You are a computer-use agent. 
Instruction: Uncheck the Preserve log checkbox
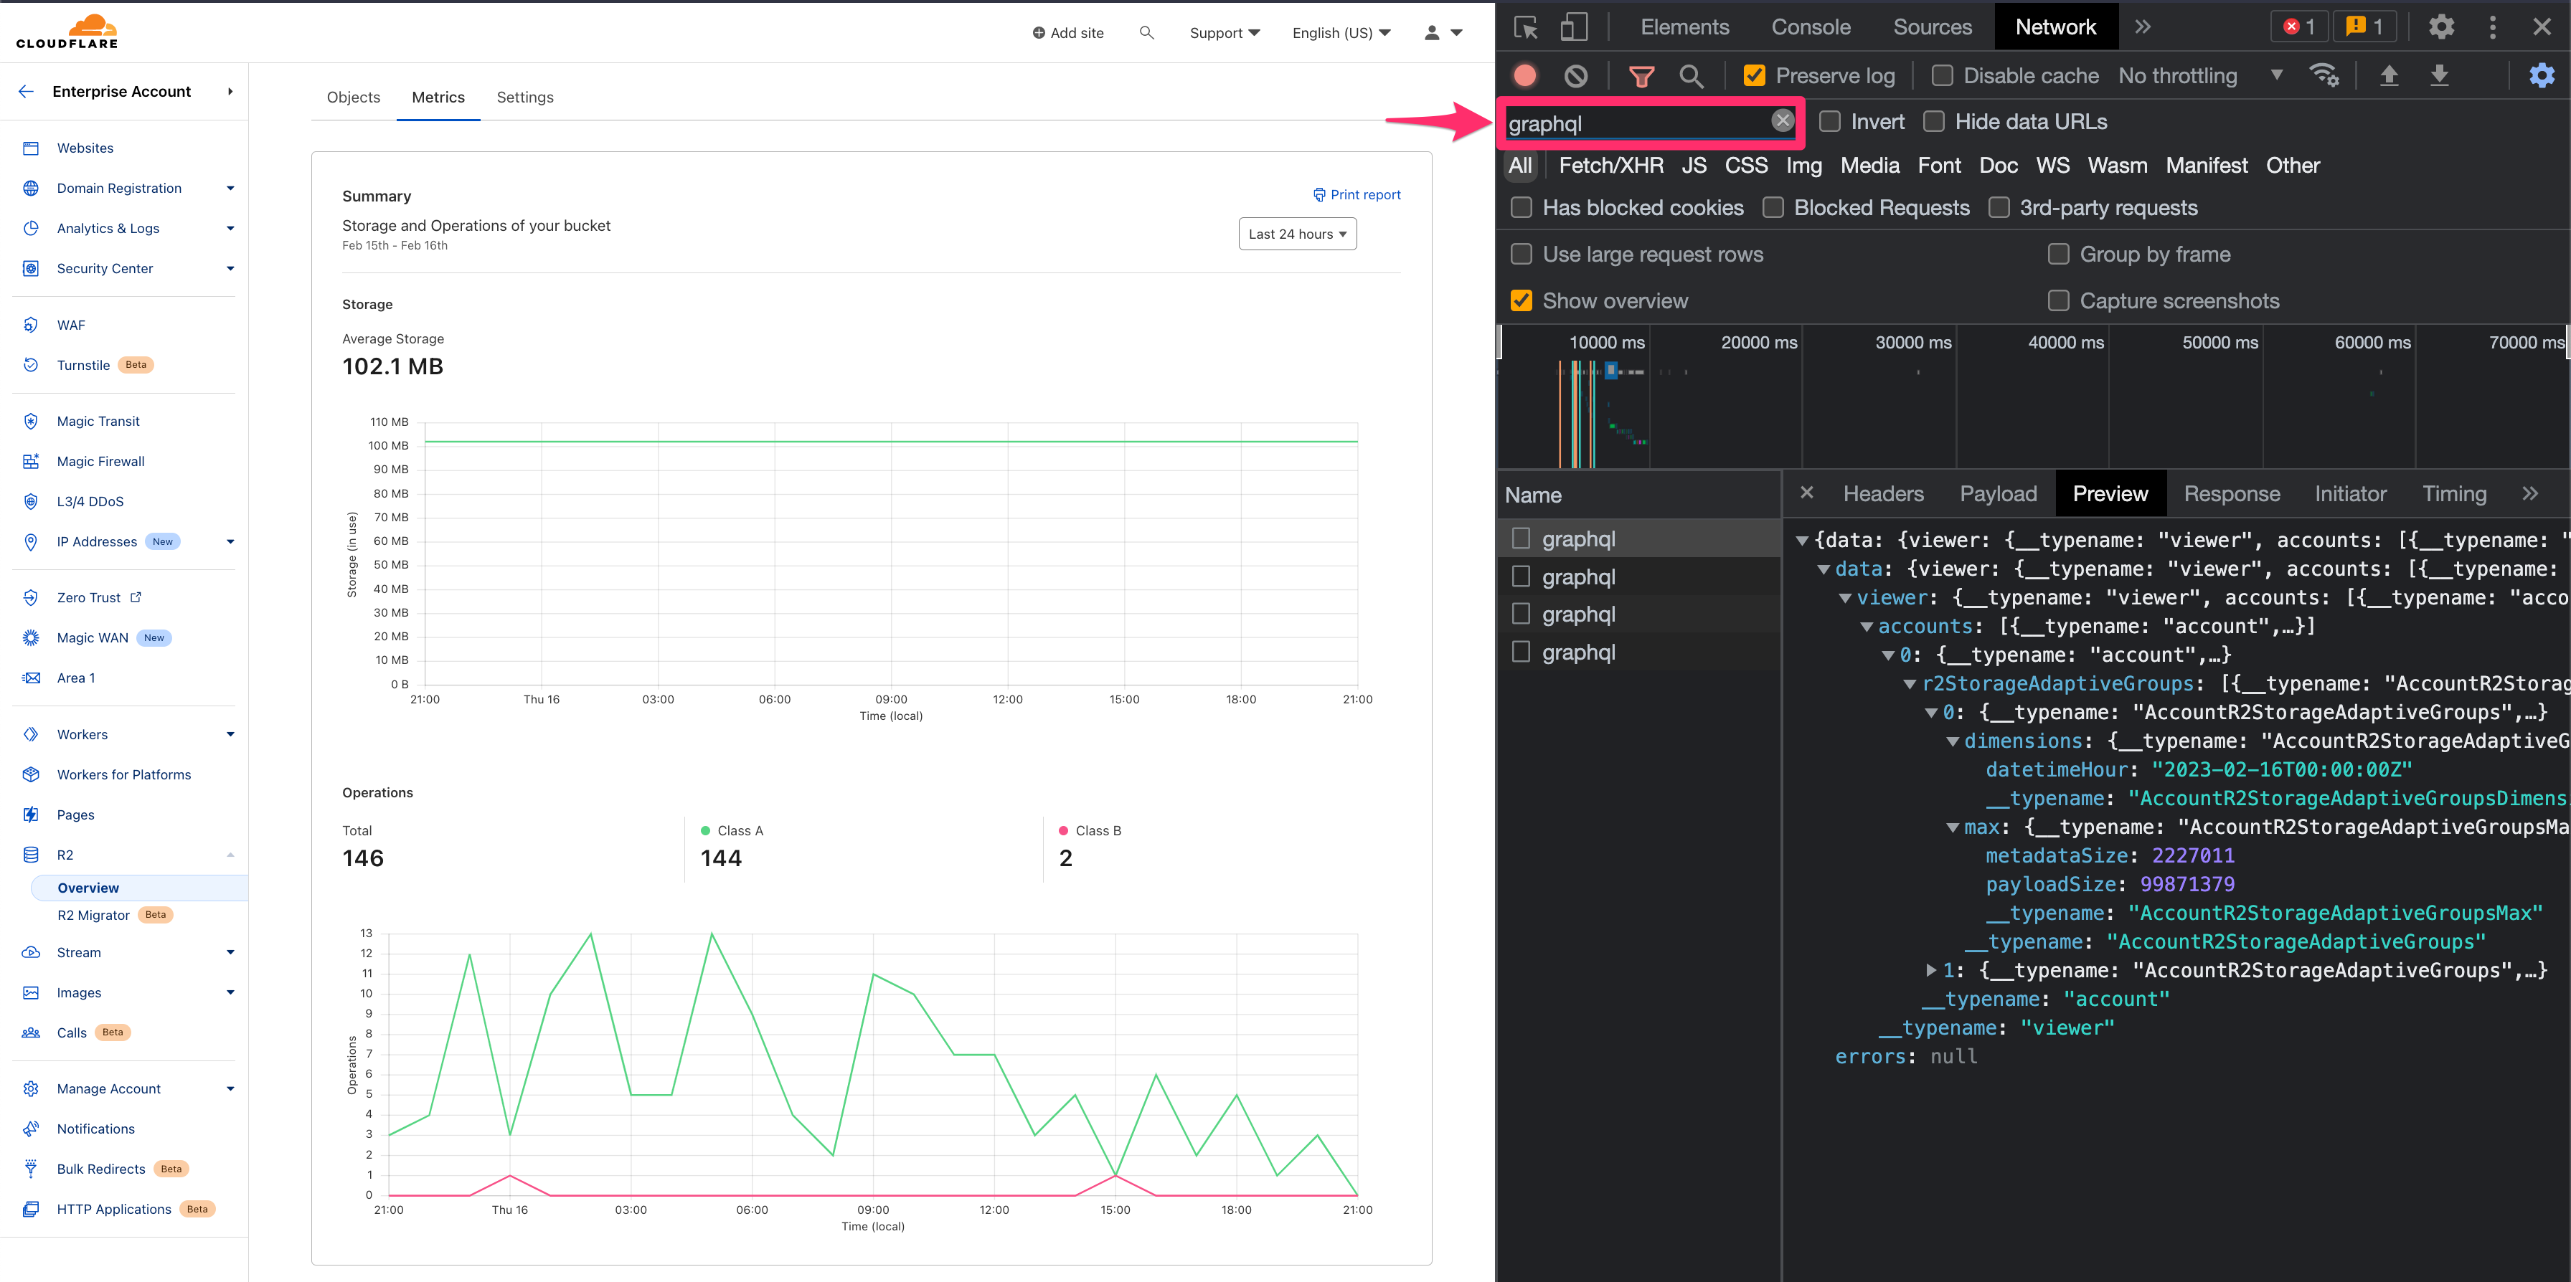click(x=1754, y=76)
